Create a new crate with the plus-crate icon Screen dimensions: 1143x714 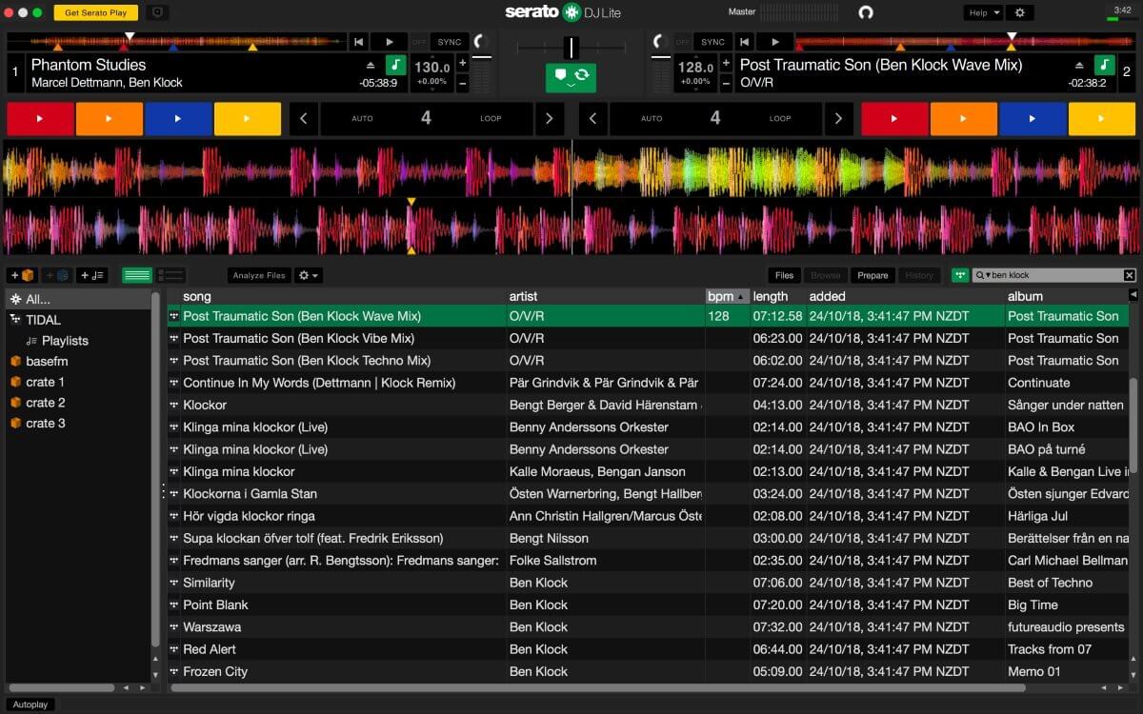21,275
